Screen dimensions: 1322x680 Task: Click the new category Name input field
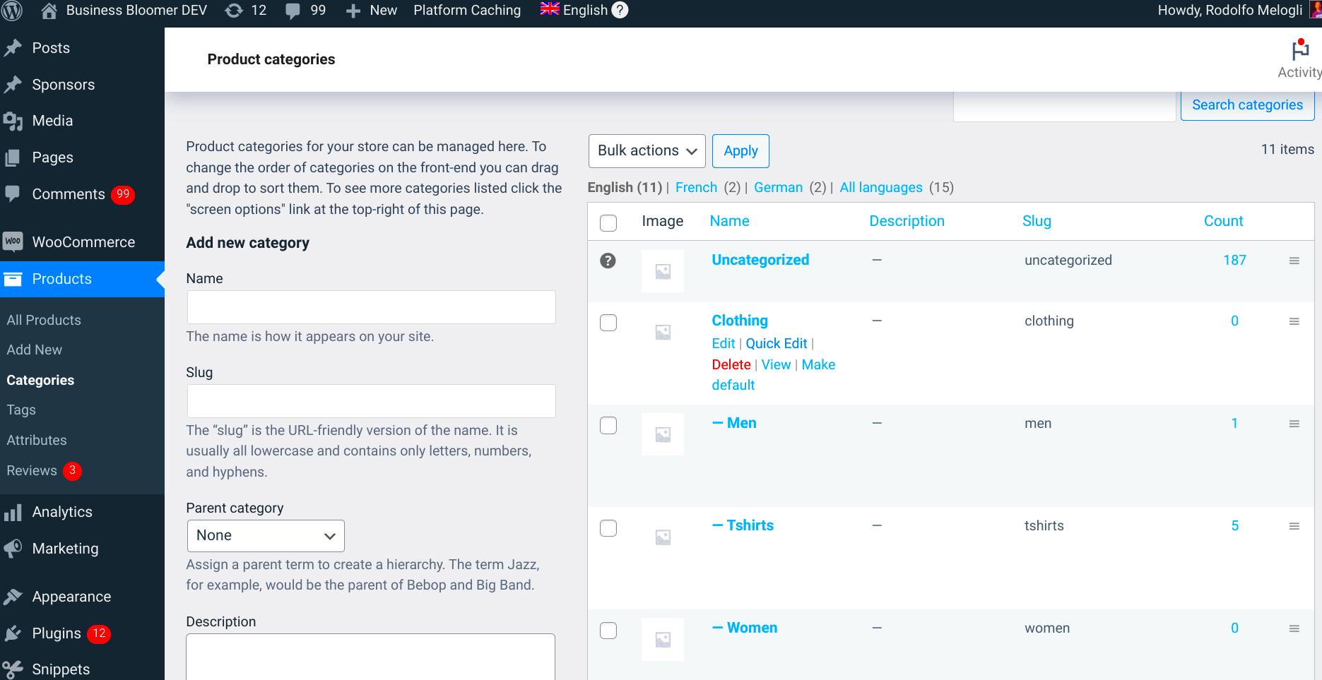[372, 307]
